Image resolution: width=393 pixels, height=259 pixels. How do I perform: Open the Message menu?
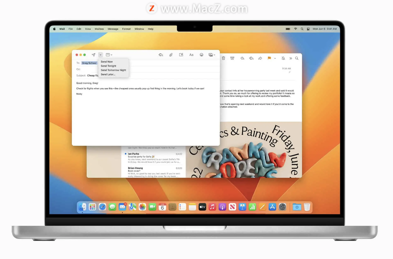point(113,29)
